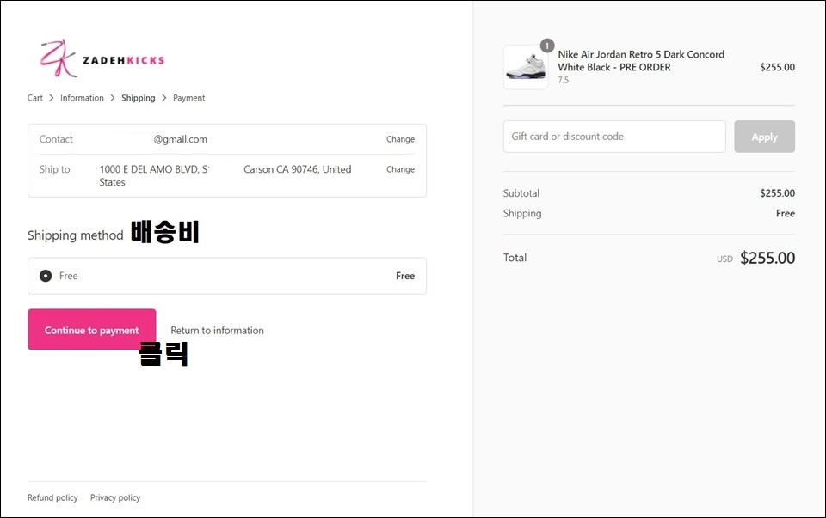Select the Free shipping radio button
Viewport: 826px width, 518px height.
tap(46, 276)
